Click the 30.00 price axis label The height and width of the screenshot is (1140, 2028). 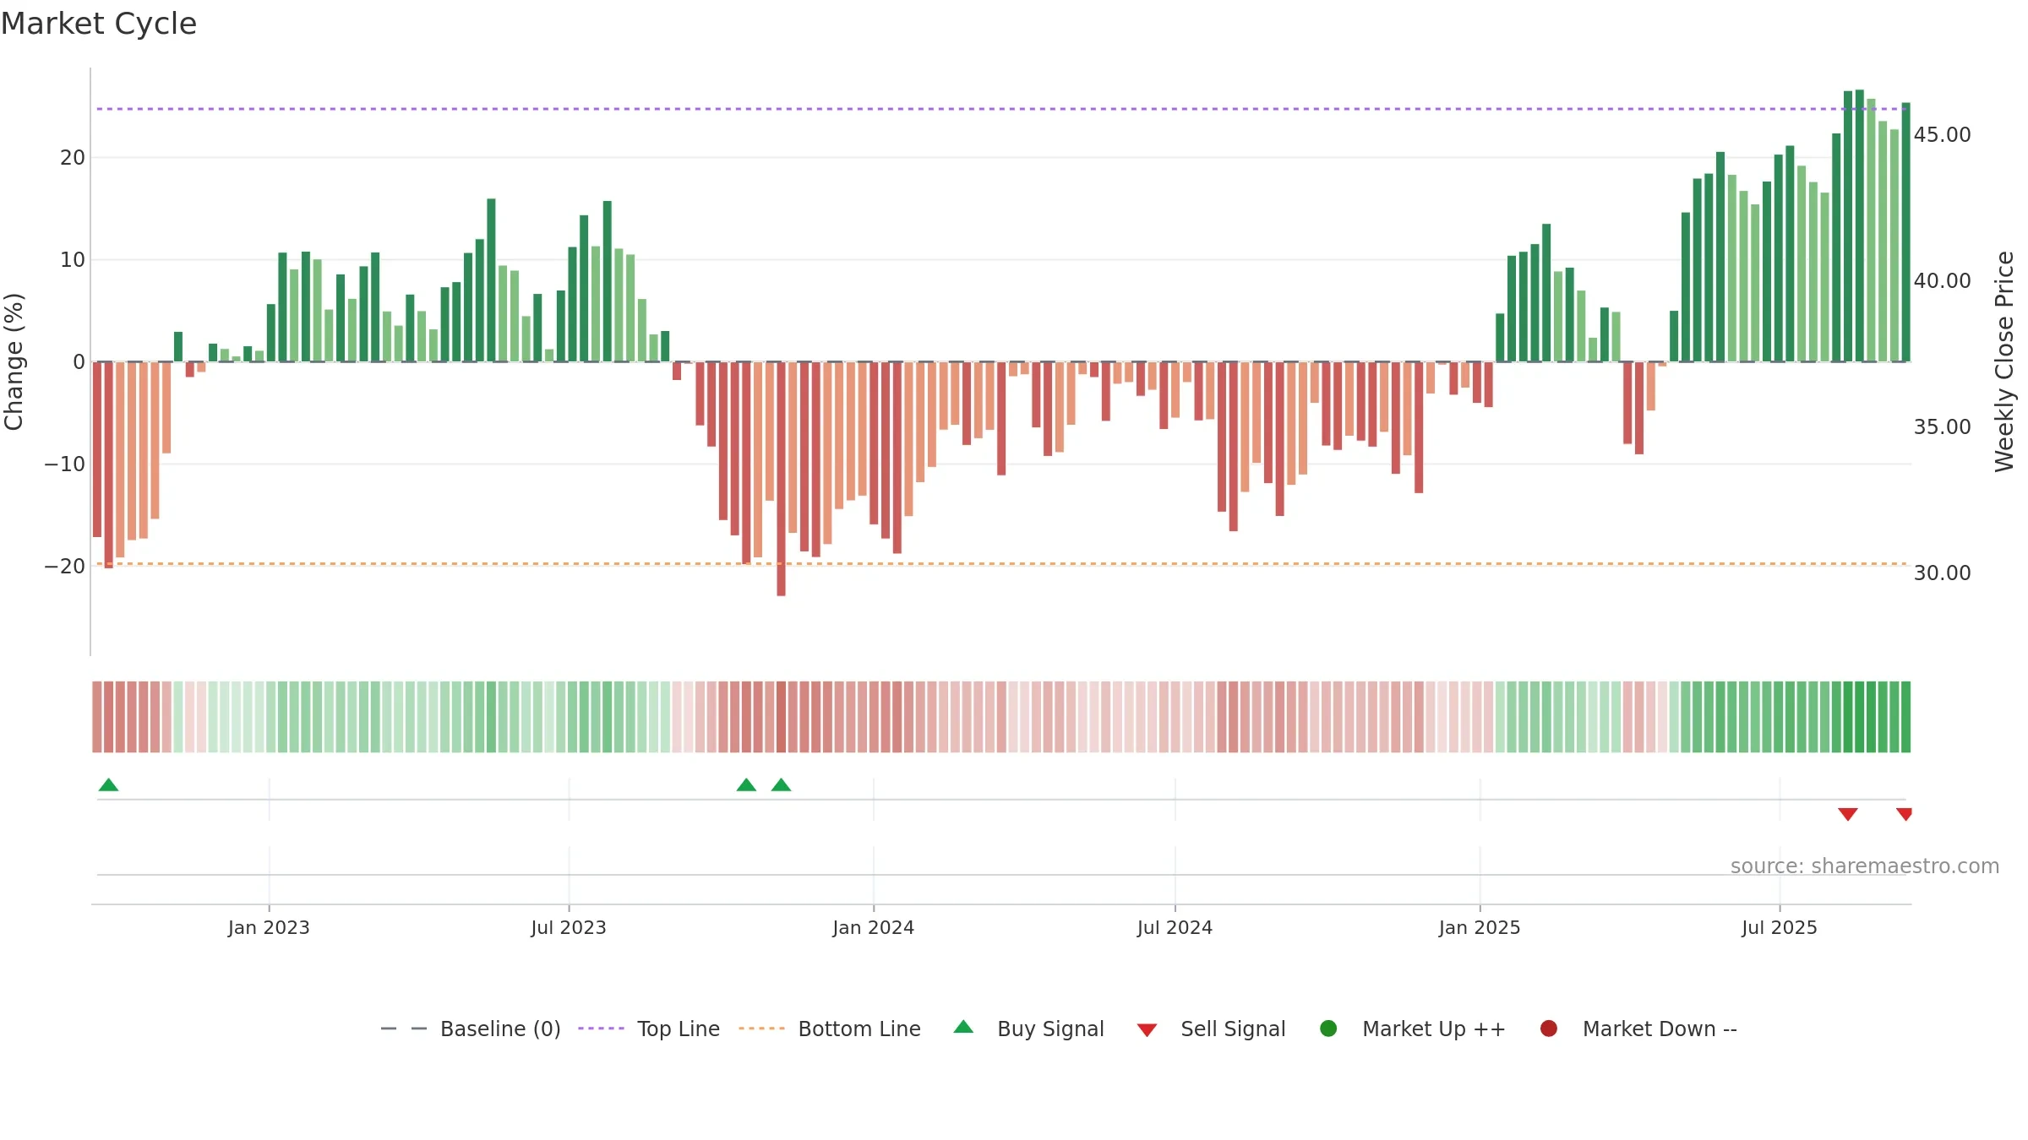tap(1942, 573)
